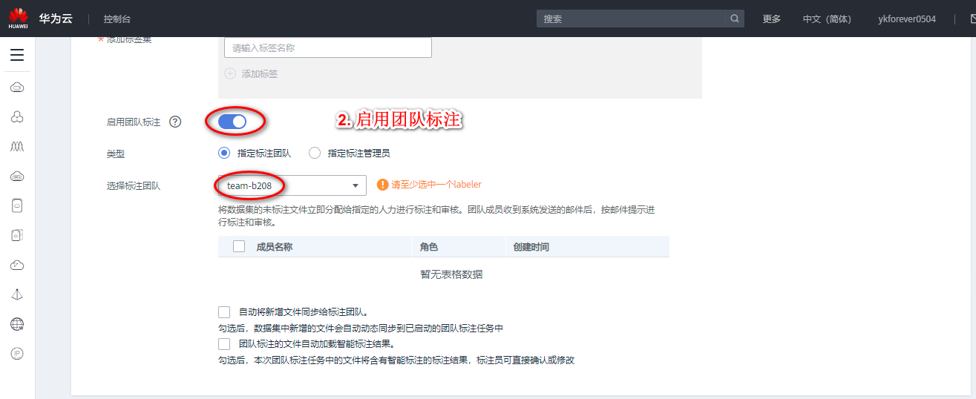
Task: Click the help question mark next to 启用团队标注
Action: pyautogui.click(x=175, y=122)
